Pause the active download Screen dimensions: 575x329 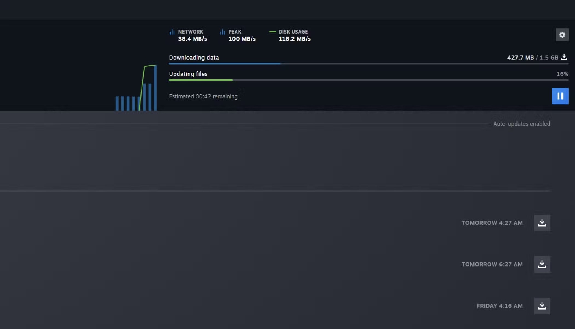coord(560,96)
